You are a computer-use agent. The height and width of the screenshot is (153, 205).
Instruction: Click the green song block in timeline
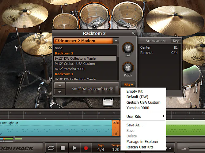[185, 128]
